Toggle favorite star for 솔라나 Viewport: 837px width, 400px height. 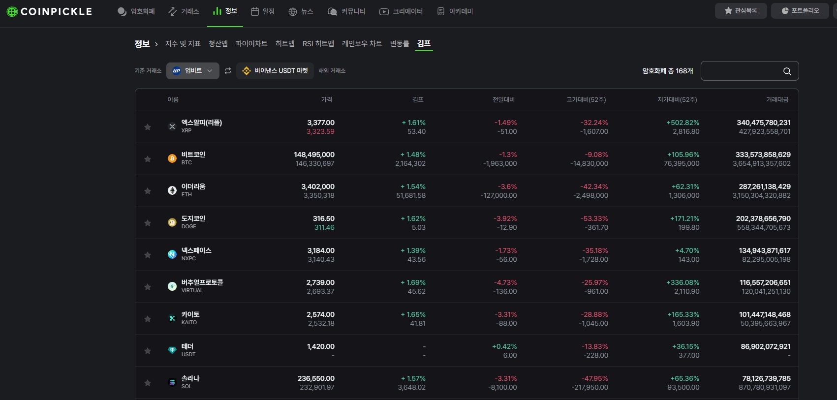coord(148,383)
